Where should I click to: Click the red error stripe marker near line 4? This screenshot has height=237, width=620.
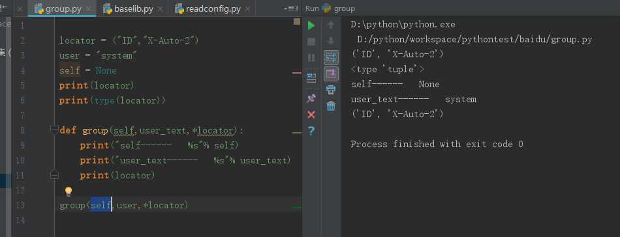[x=296, y=73]
